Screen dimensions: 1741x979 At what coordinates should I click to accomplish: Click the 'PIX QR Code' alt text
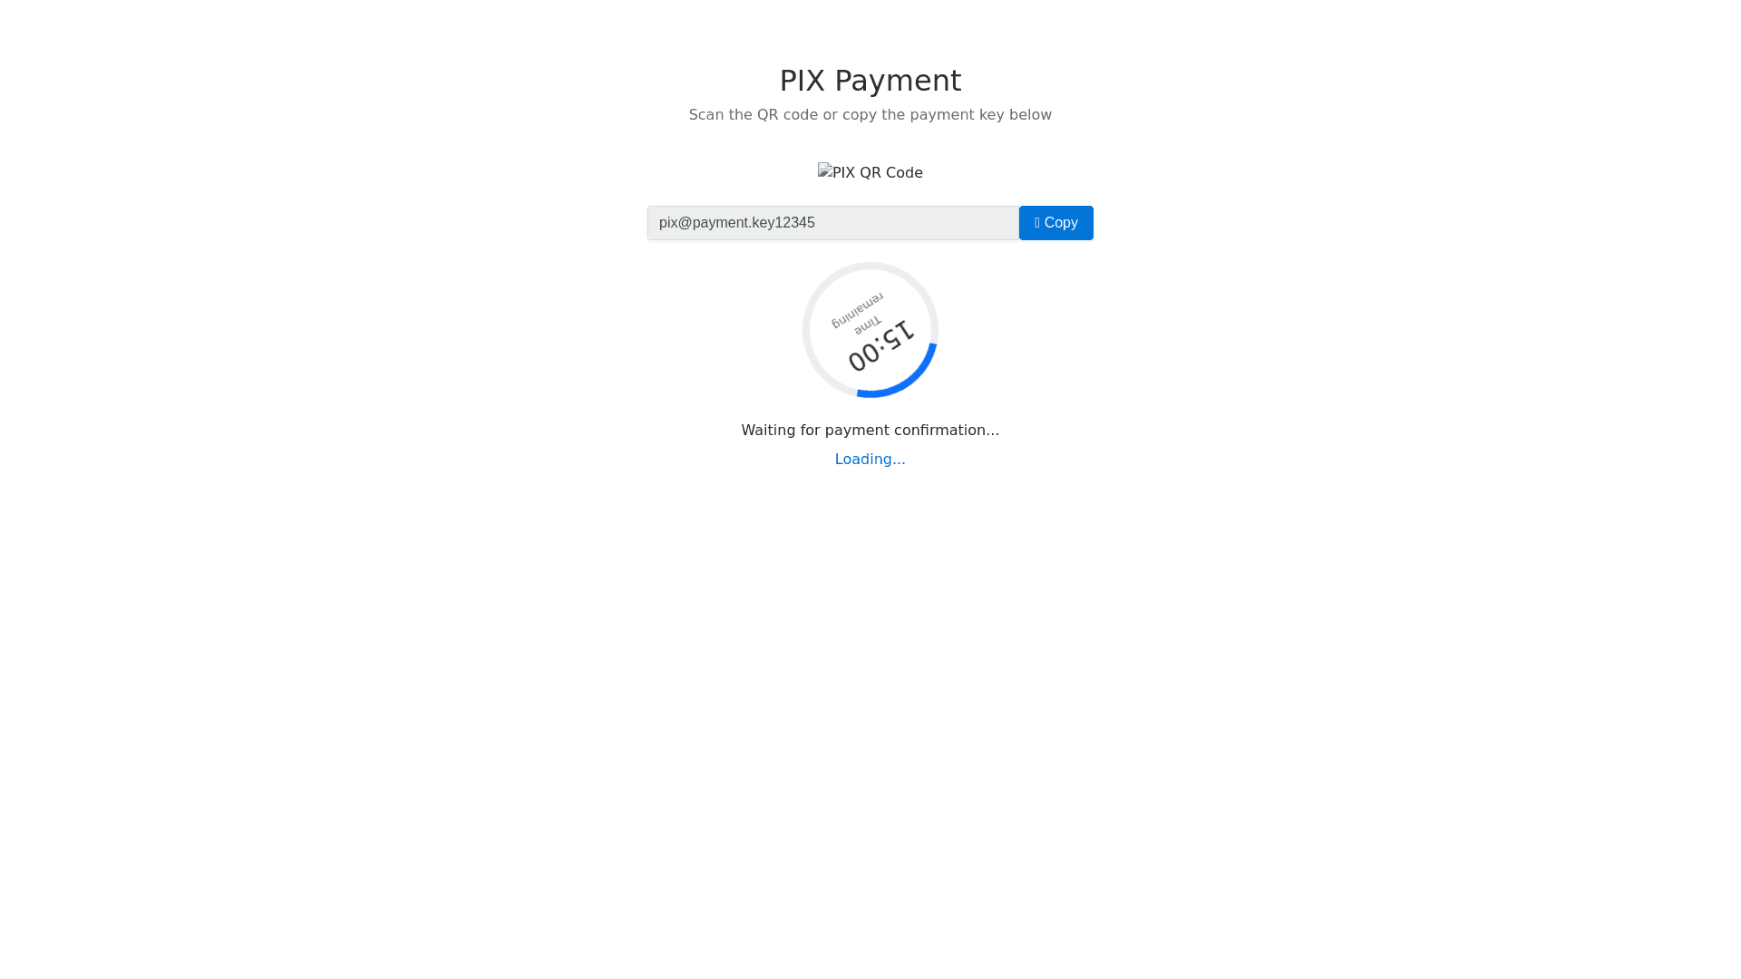pos(878,172)
